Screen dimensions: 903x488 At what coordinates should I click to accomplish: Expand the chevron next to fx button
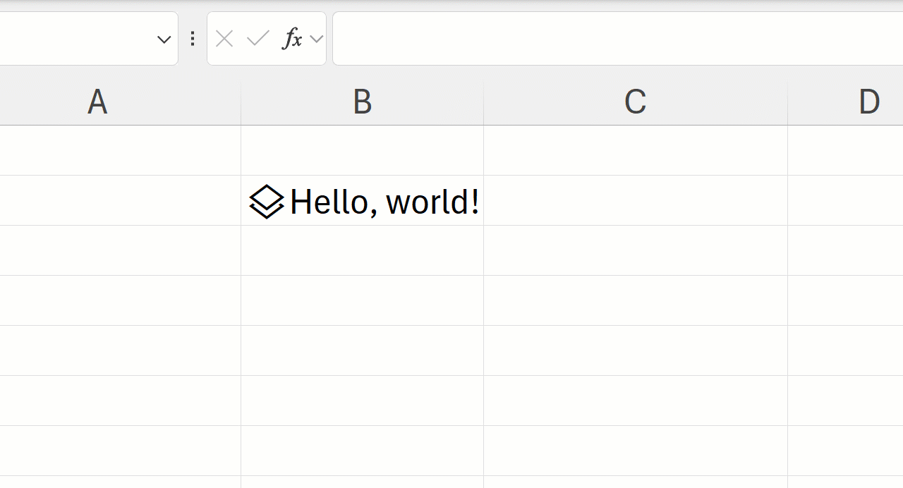pos(317,39)
